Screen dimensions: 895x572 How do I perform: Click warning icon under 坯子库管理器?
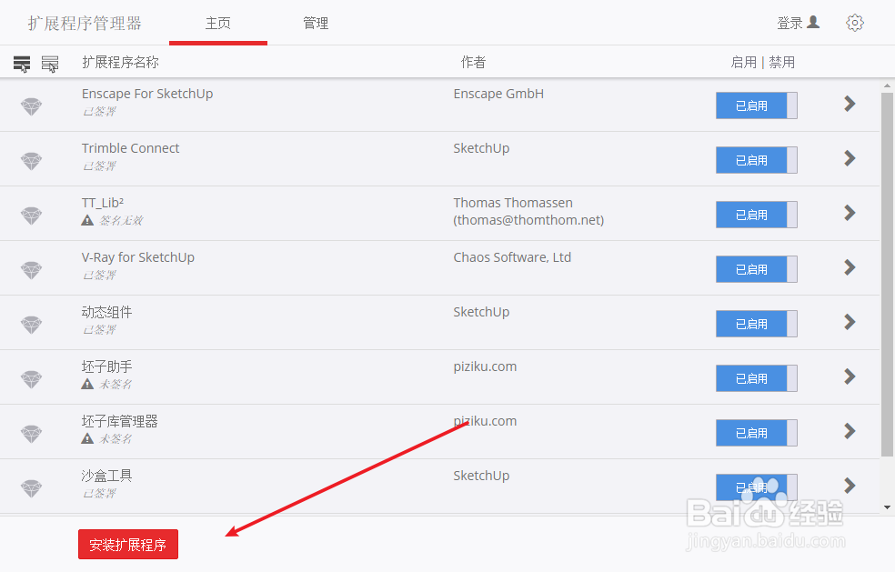pos(87,438)
